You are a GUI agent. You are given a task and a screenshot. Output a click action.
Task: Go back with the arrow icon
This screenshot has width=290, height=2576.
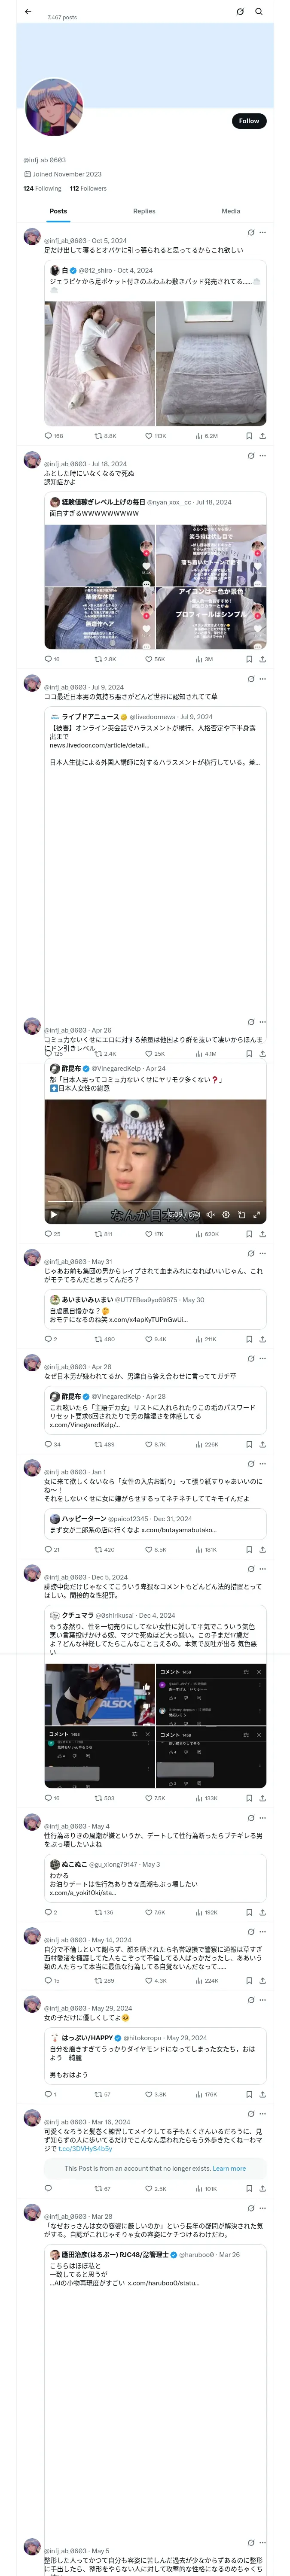point(28,11)
